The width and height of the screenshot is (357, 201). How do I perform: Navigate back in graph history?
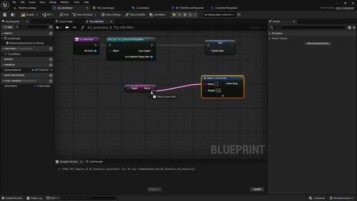67,27
